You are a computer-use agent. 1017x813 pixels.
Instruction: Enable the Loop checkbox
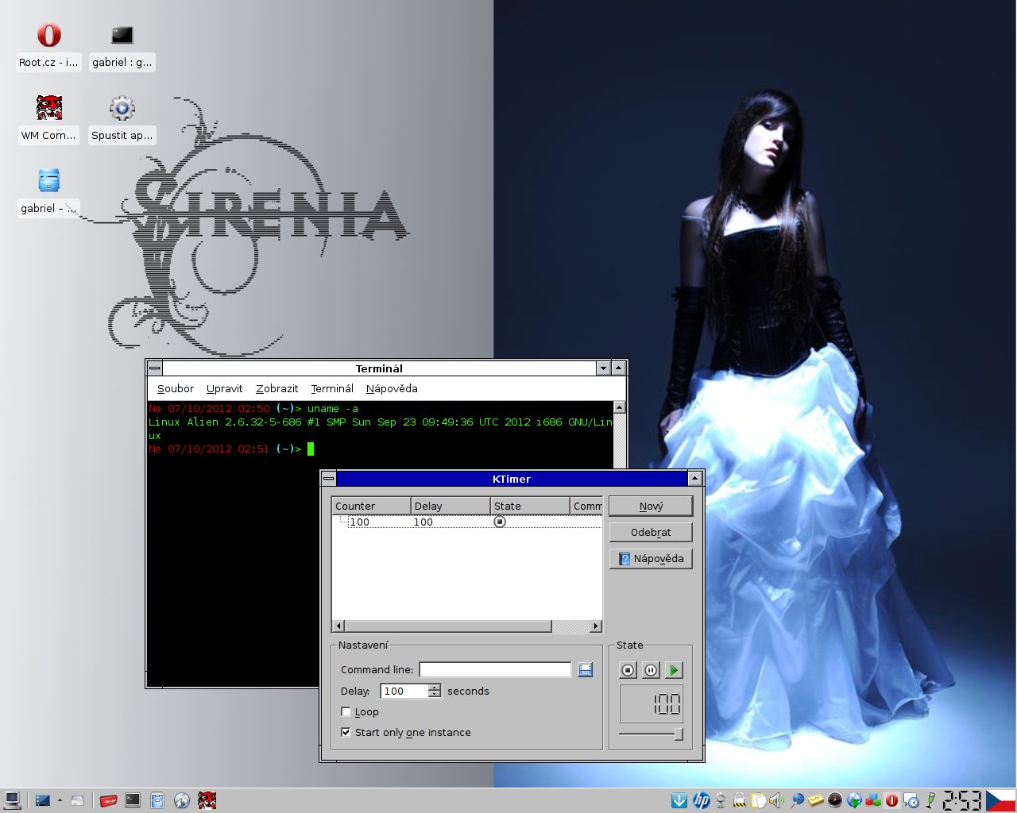(346, 711)
